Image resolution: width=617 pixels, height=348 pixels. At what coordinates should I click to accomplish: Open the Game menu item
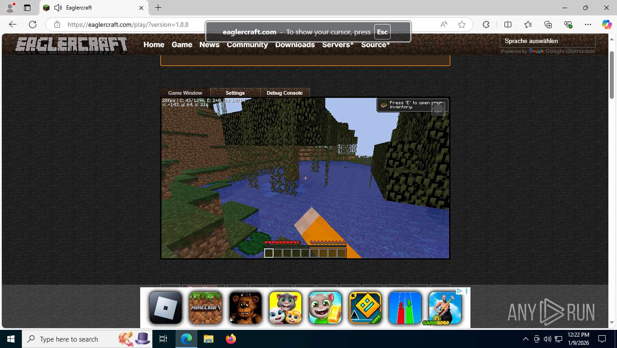(182, 44)
